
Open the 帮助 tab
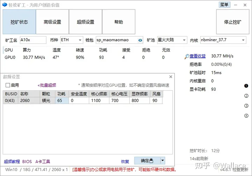(x=119, y=22)
